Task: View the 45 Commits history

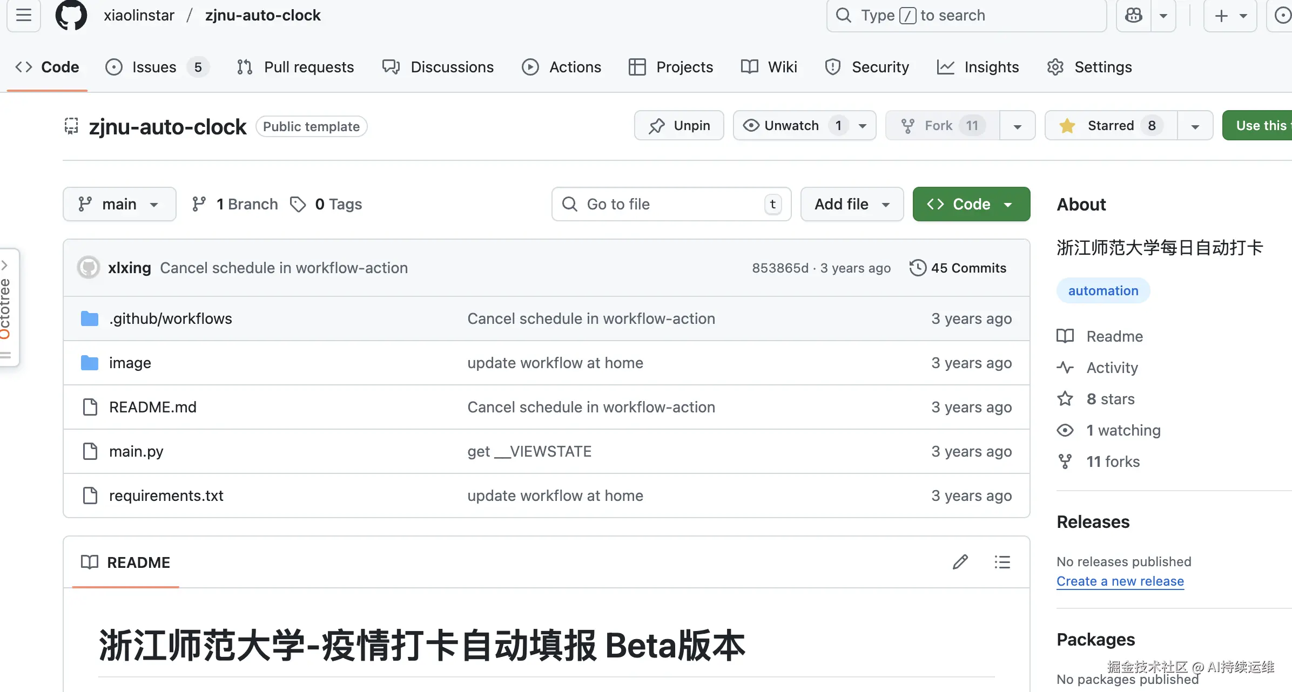Action: click(958, 268)
